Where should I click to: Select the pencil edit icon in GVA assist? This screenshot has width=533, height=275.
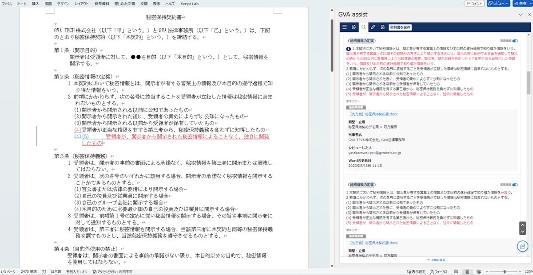pos(373,27)
